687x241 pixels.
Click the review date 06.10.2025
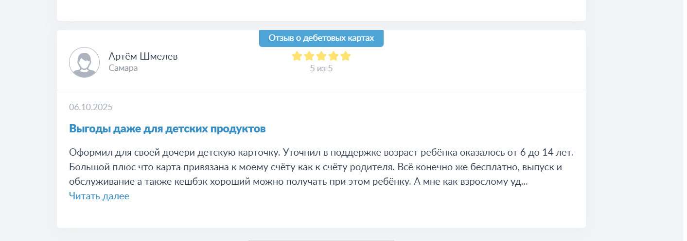point(91,107)
